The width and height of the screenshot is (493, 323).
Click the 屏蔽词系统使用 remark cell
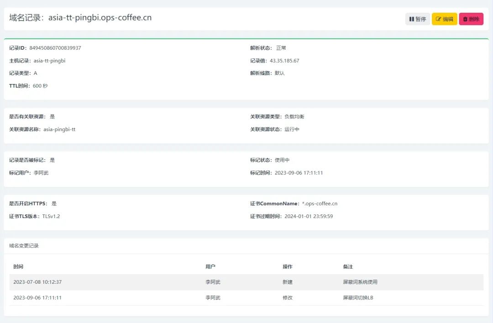coord(360,282)
